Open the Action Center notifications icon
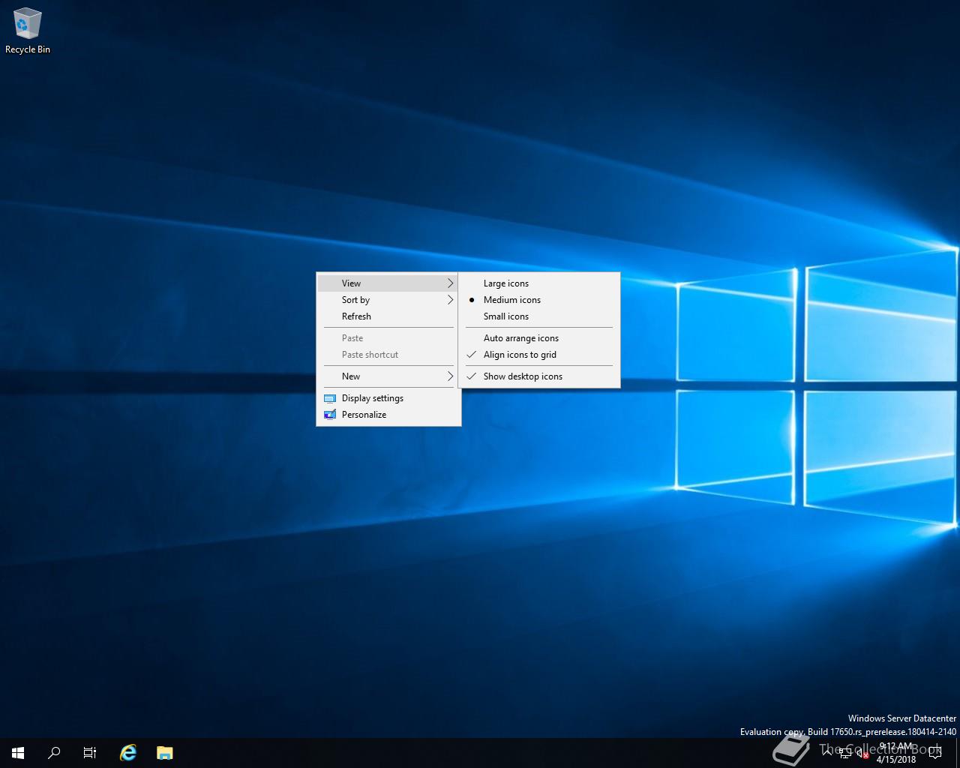960x768 pixels. click(x=935, y=753)
